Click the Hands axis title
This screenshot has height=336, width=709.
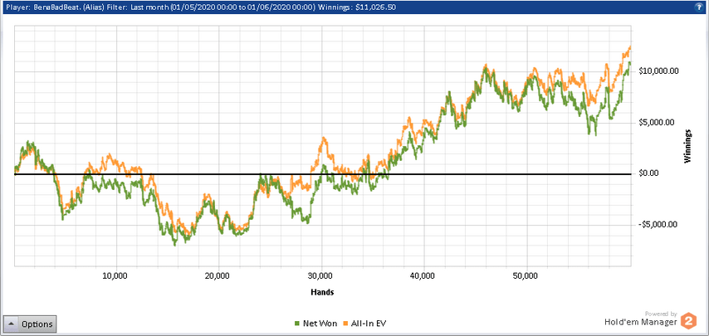tap(322, 292)
